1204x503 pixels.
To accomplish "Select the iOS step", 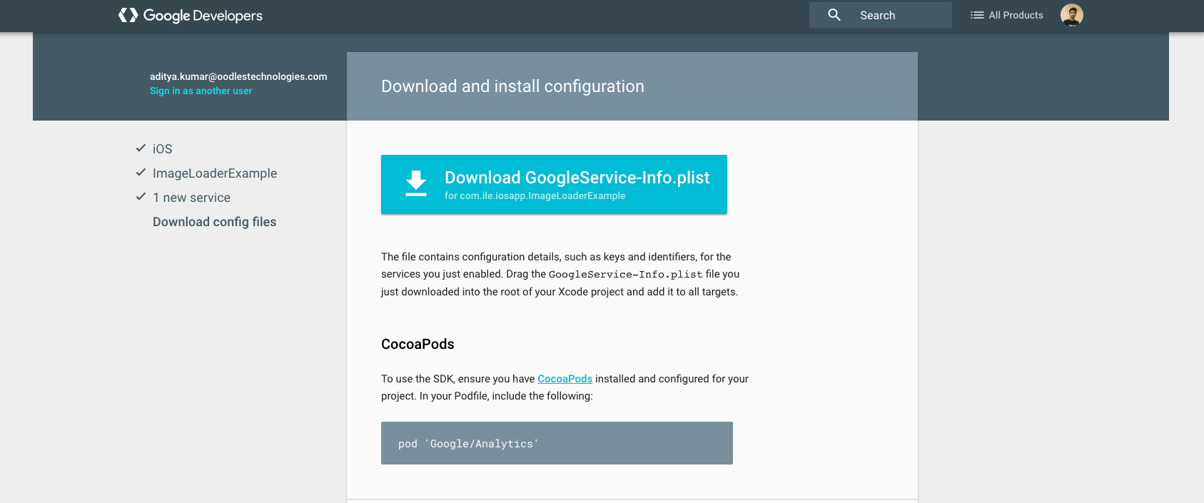I will [x=162, y=149].
